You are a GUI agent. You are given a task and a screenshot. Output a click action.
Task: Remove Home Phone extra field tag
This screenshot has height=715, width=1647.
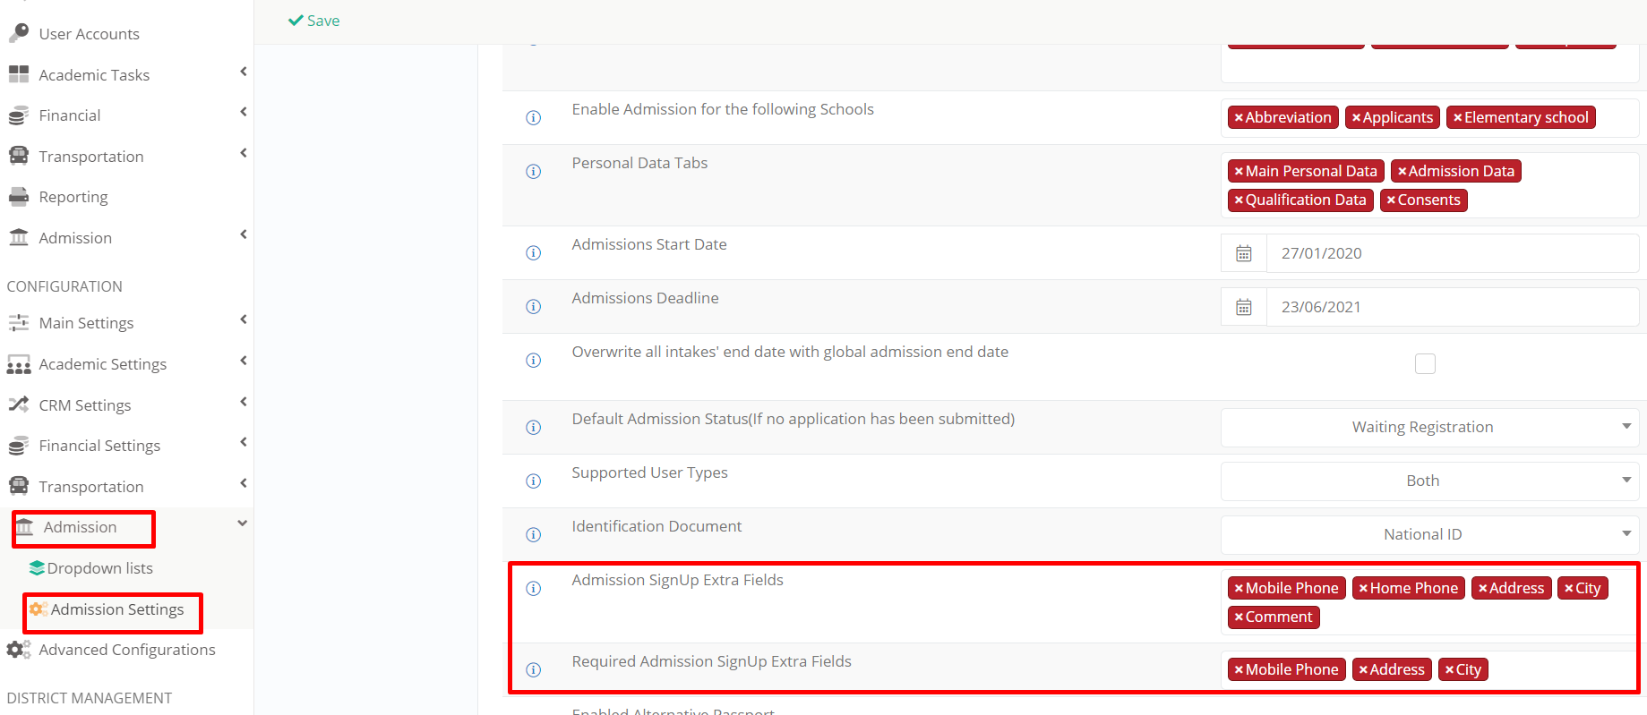point(1363,589)
